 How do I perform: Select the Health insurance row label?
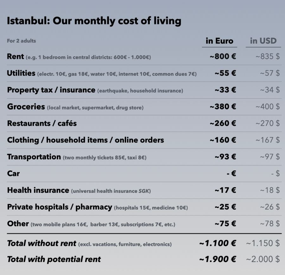point(38,190)
